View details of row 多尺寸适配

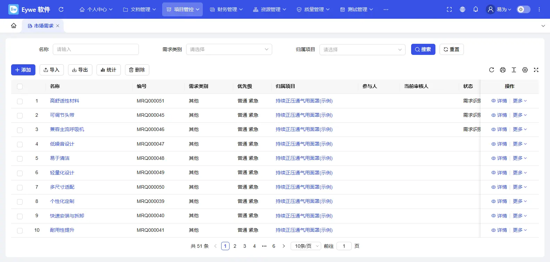point(499,187)
